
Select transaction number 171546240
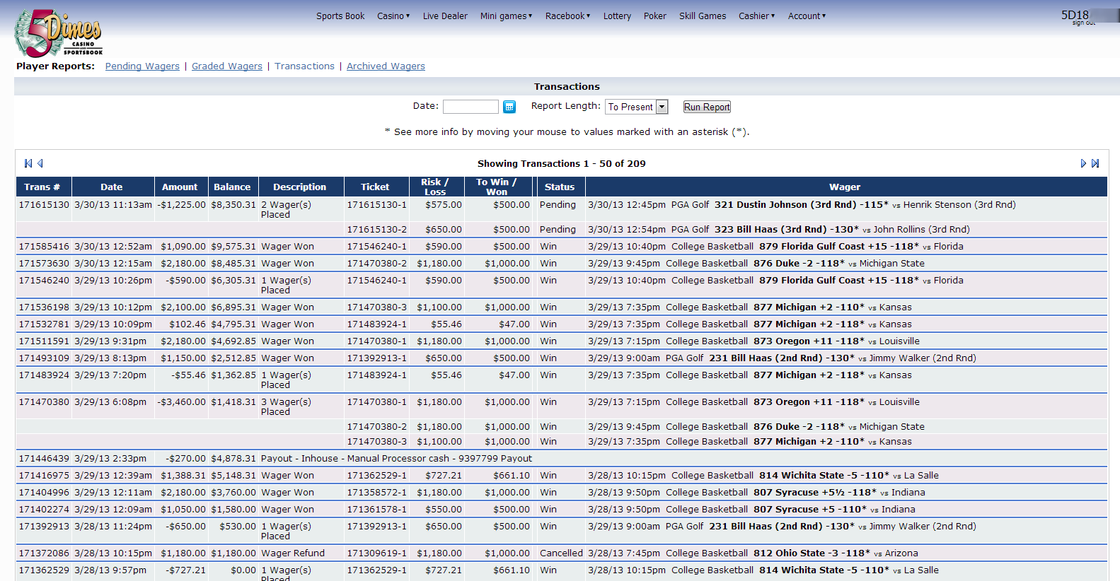44,281
